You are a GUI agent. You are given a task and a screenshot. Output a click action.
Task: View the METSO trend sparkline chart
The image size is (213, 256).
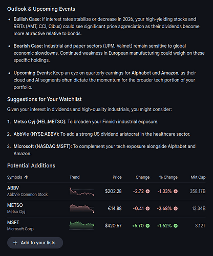tap(82, 208)
